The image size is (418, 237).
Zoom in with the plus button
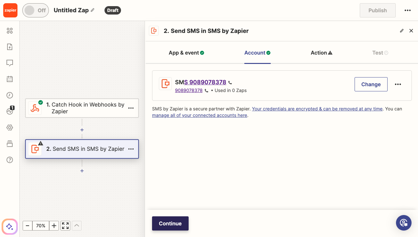(x=54, y=226)
